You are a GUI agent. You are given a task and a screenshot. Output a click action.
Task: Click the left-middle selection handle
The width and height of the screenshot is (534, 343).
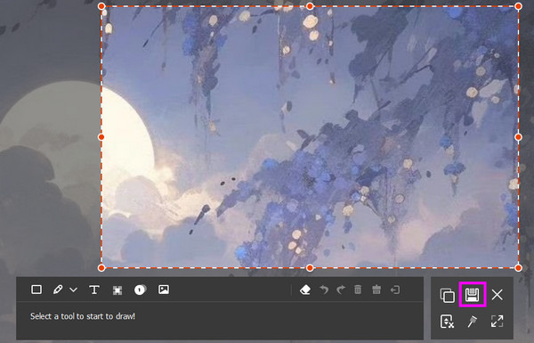[101, 137]
